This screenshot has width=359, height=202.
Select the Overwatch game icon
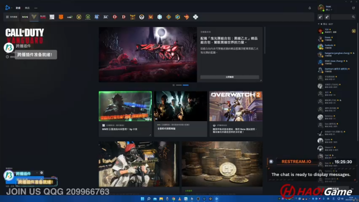click(141, 17)
